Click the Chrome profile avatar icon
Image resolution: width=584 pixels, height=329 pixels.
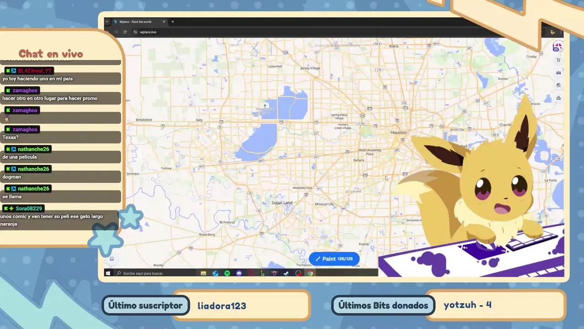coord(553,32)
